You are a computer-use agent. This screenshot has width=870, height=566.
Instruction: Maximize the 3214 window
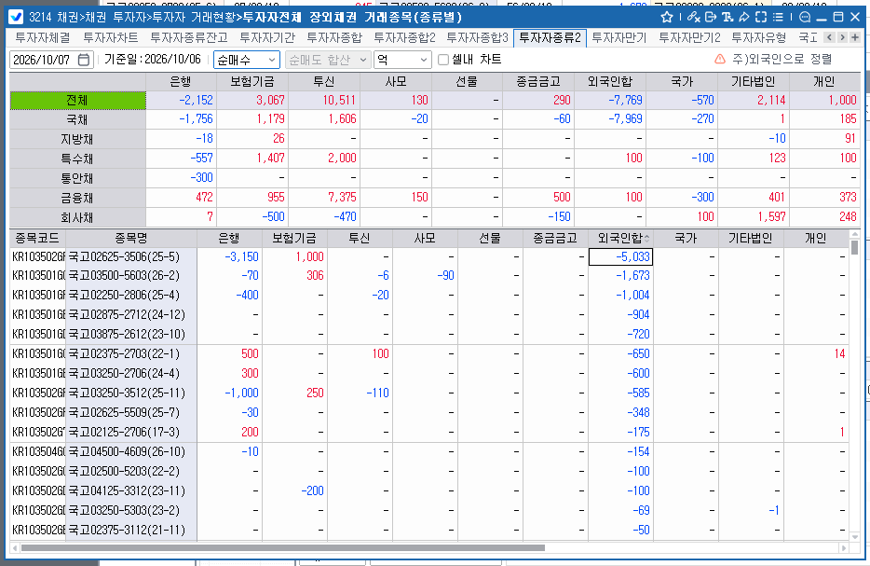(838, 17)
